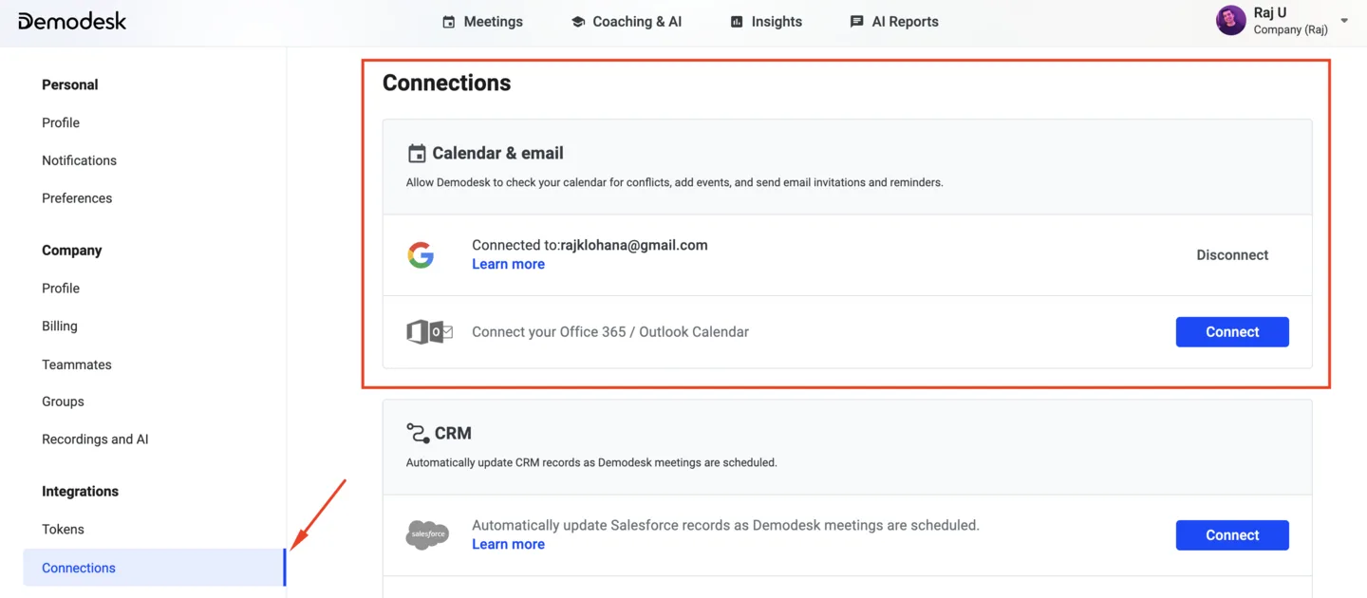Connect Office 365 / Outlook Calendar
Viewport: 1367px width, 598px height.
click(1232, 332)
